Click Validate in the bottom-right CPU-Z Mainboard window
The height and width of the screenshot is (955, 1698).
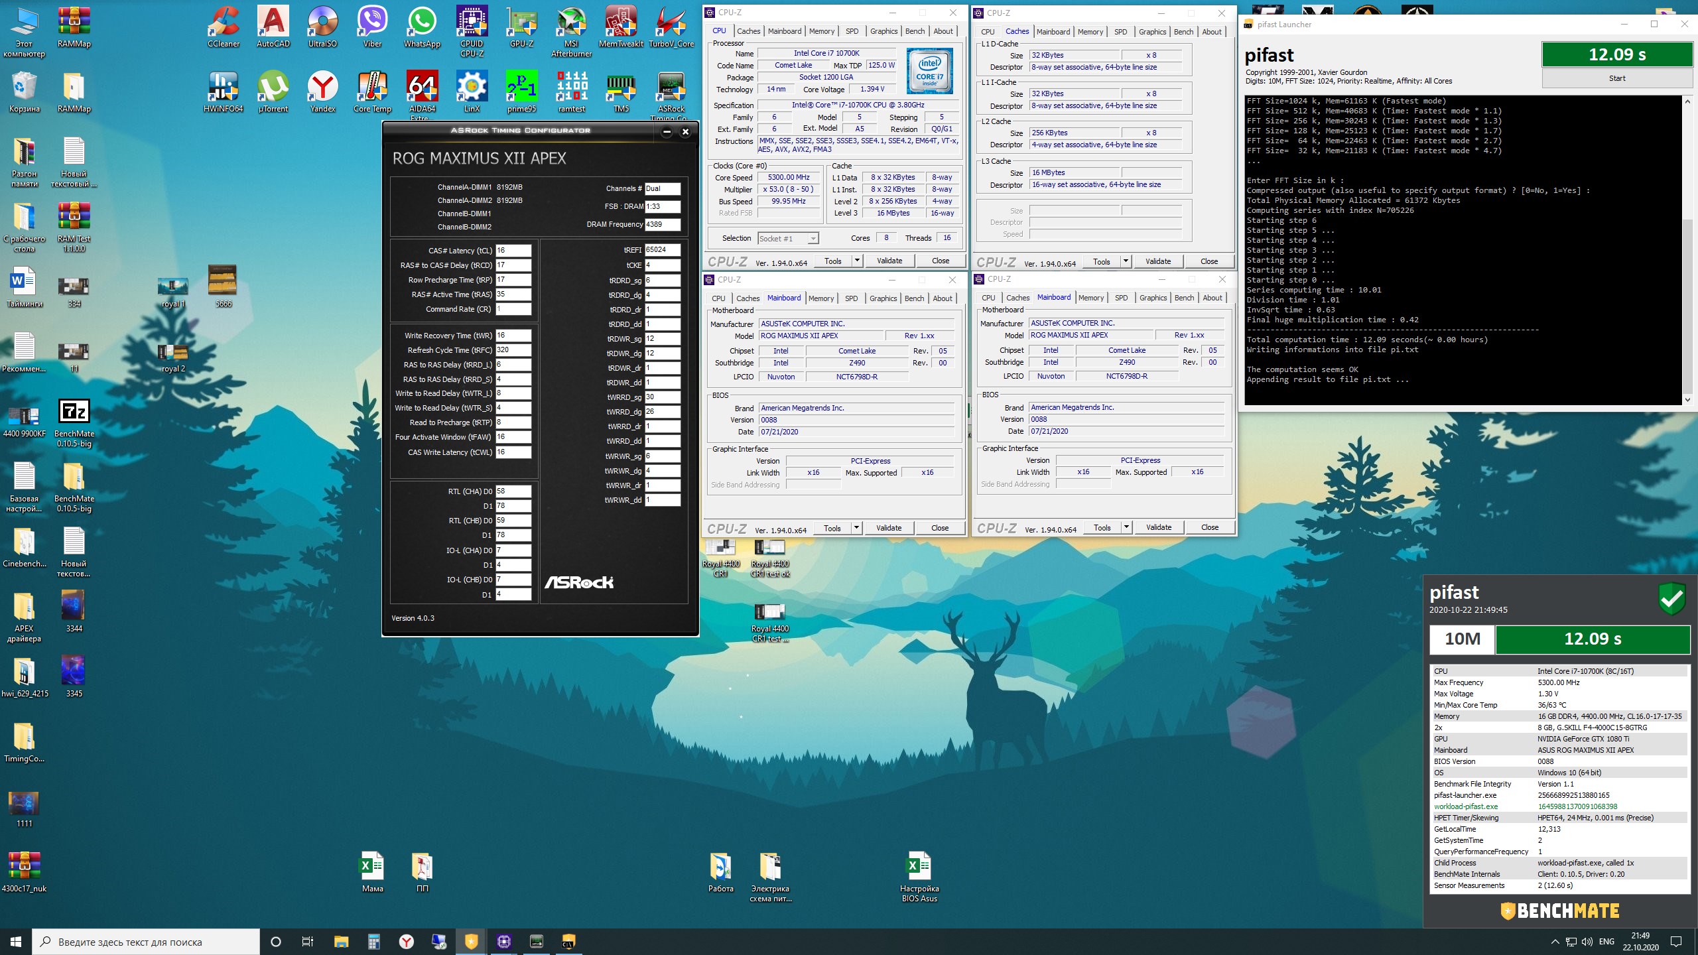[1159, 527]
